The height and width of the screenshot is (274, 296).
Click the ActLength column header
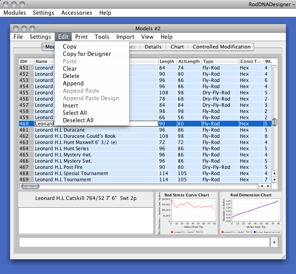click(189, 61)
